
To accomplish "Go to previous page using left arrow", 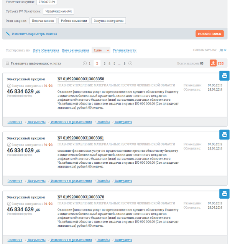I will coord(85,63).
